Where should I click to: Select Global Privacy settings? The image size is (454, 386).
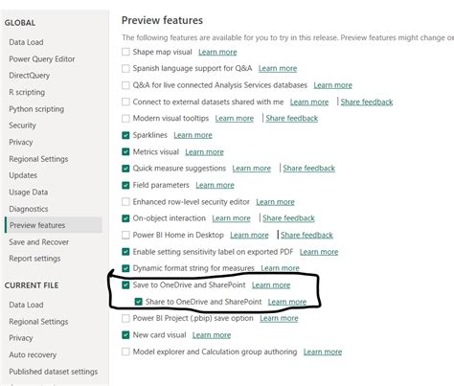click(x=21, y=142)
